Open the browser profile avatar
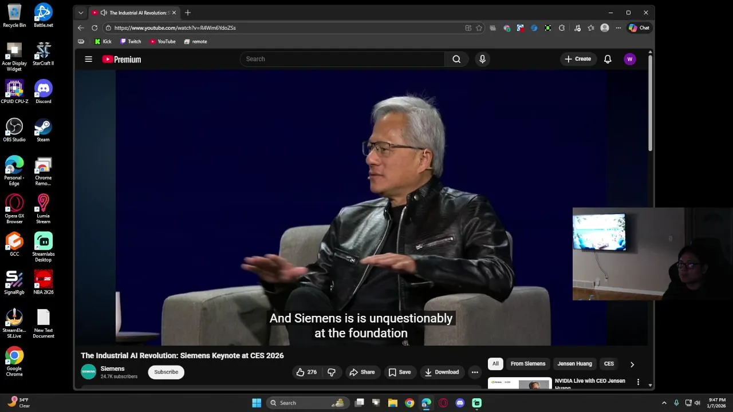Viewport: 733px width, 412px height. coord(605,27)
